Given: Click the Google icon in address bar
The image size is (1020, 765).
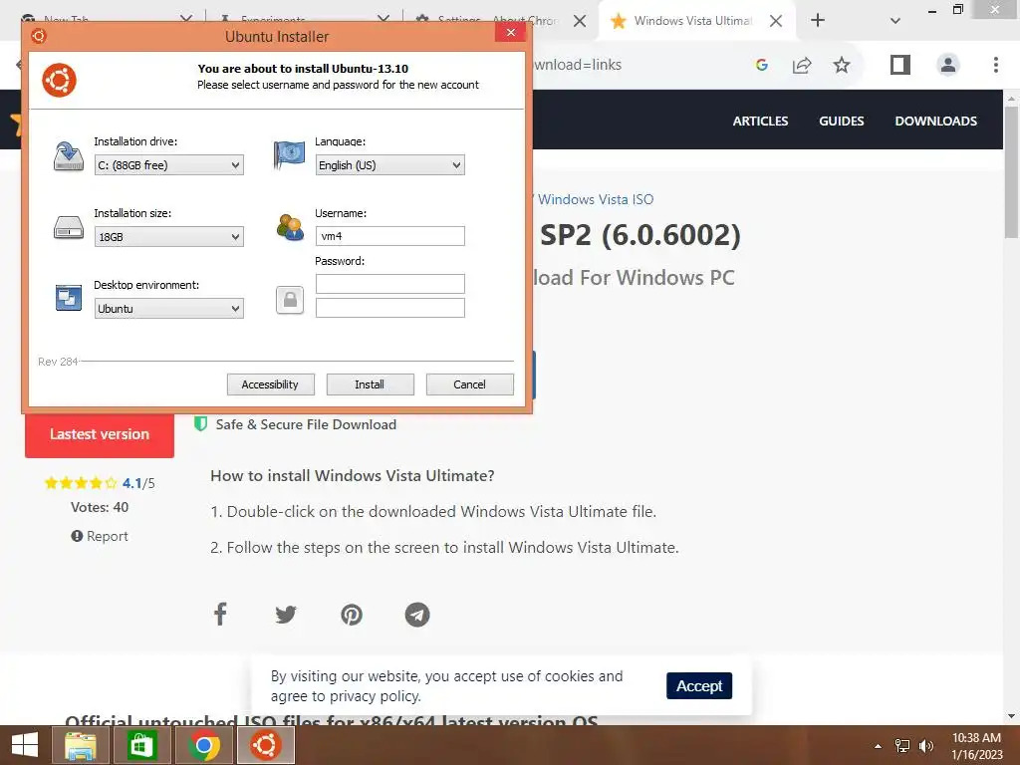Looking at the screenshot, I should click(762, 65).
